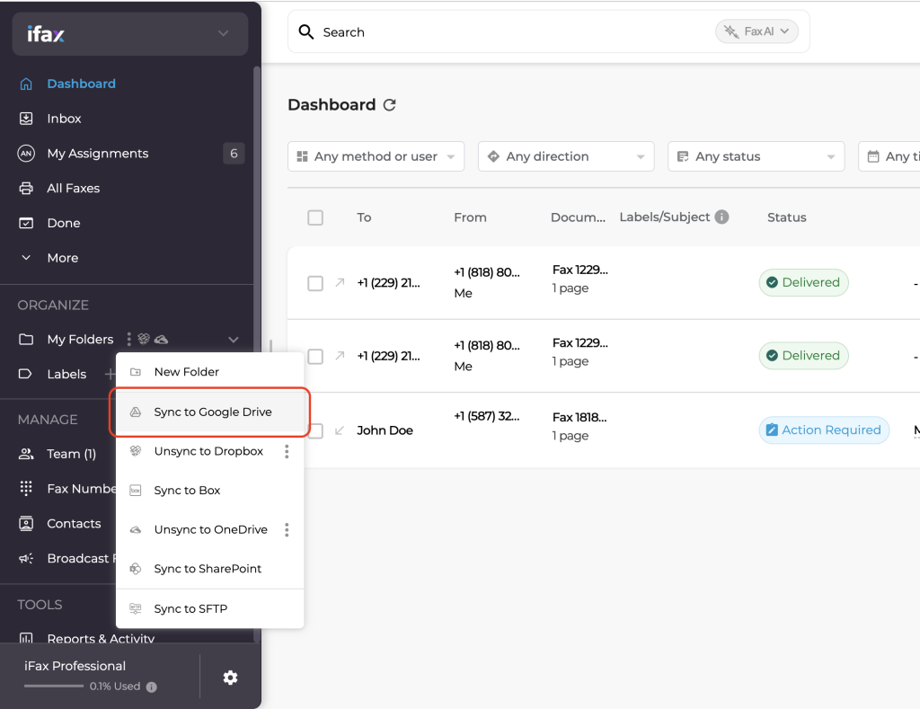Click the From column header
Screen dimensions: 920x709
(x=470, y=217)
